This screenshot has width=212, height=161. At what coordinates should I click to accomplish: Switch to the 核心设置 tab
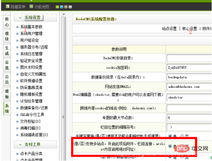click(x=189, y=29)
